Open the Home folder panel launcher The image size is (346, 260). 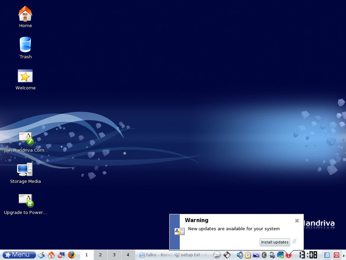click(x=51, y=255)
